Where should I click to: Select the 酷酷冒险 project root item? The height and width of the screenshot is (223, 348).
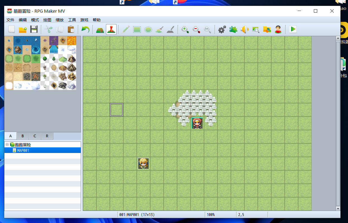(x=23, y=145)
